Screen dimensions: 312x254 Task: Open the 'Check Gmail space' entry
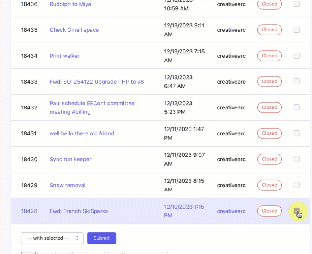[x=74, y=30]
